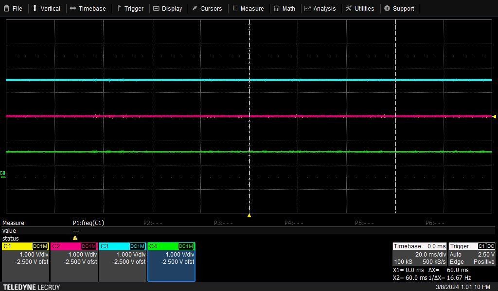This screenshot has height=291, width=498.
Task: Click the C3 DC1M coupling badge
Action: pyautogui.click(x=138, y=246)
